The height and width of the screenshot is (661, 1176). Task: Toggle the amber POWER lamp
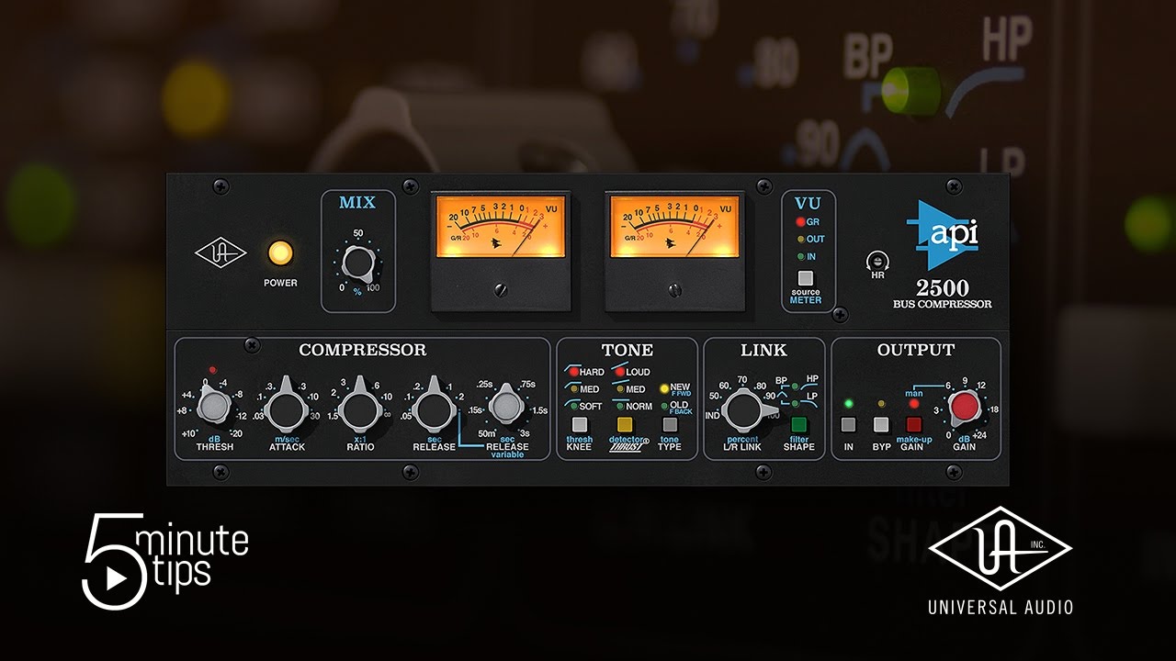point(280,253)
